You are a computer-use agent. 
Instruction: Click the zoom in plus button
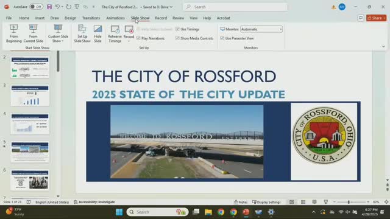pyautogui.click(x=368, y=202)
